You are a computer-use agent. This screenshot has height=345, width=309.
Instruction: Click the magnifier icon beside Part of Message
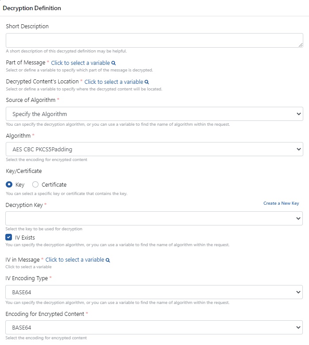tap(114, 63)
